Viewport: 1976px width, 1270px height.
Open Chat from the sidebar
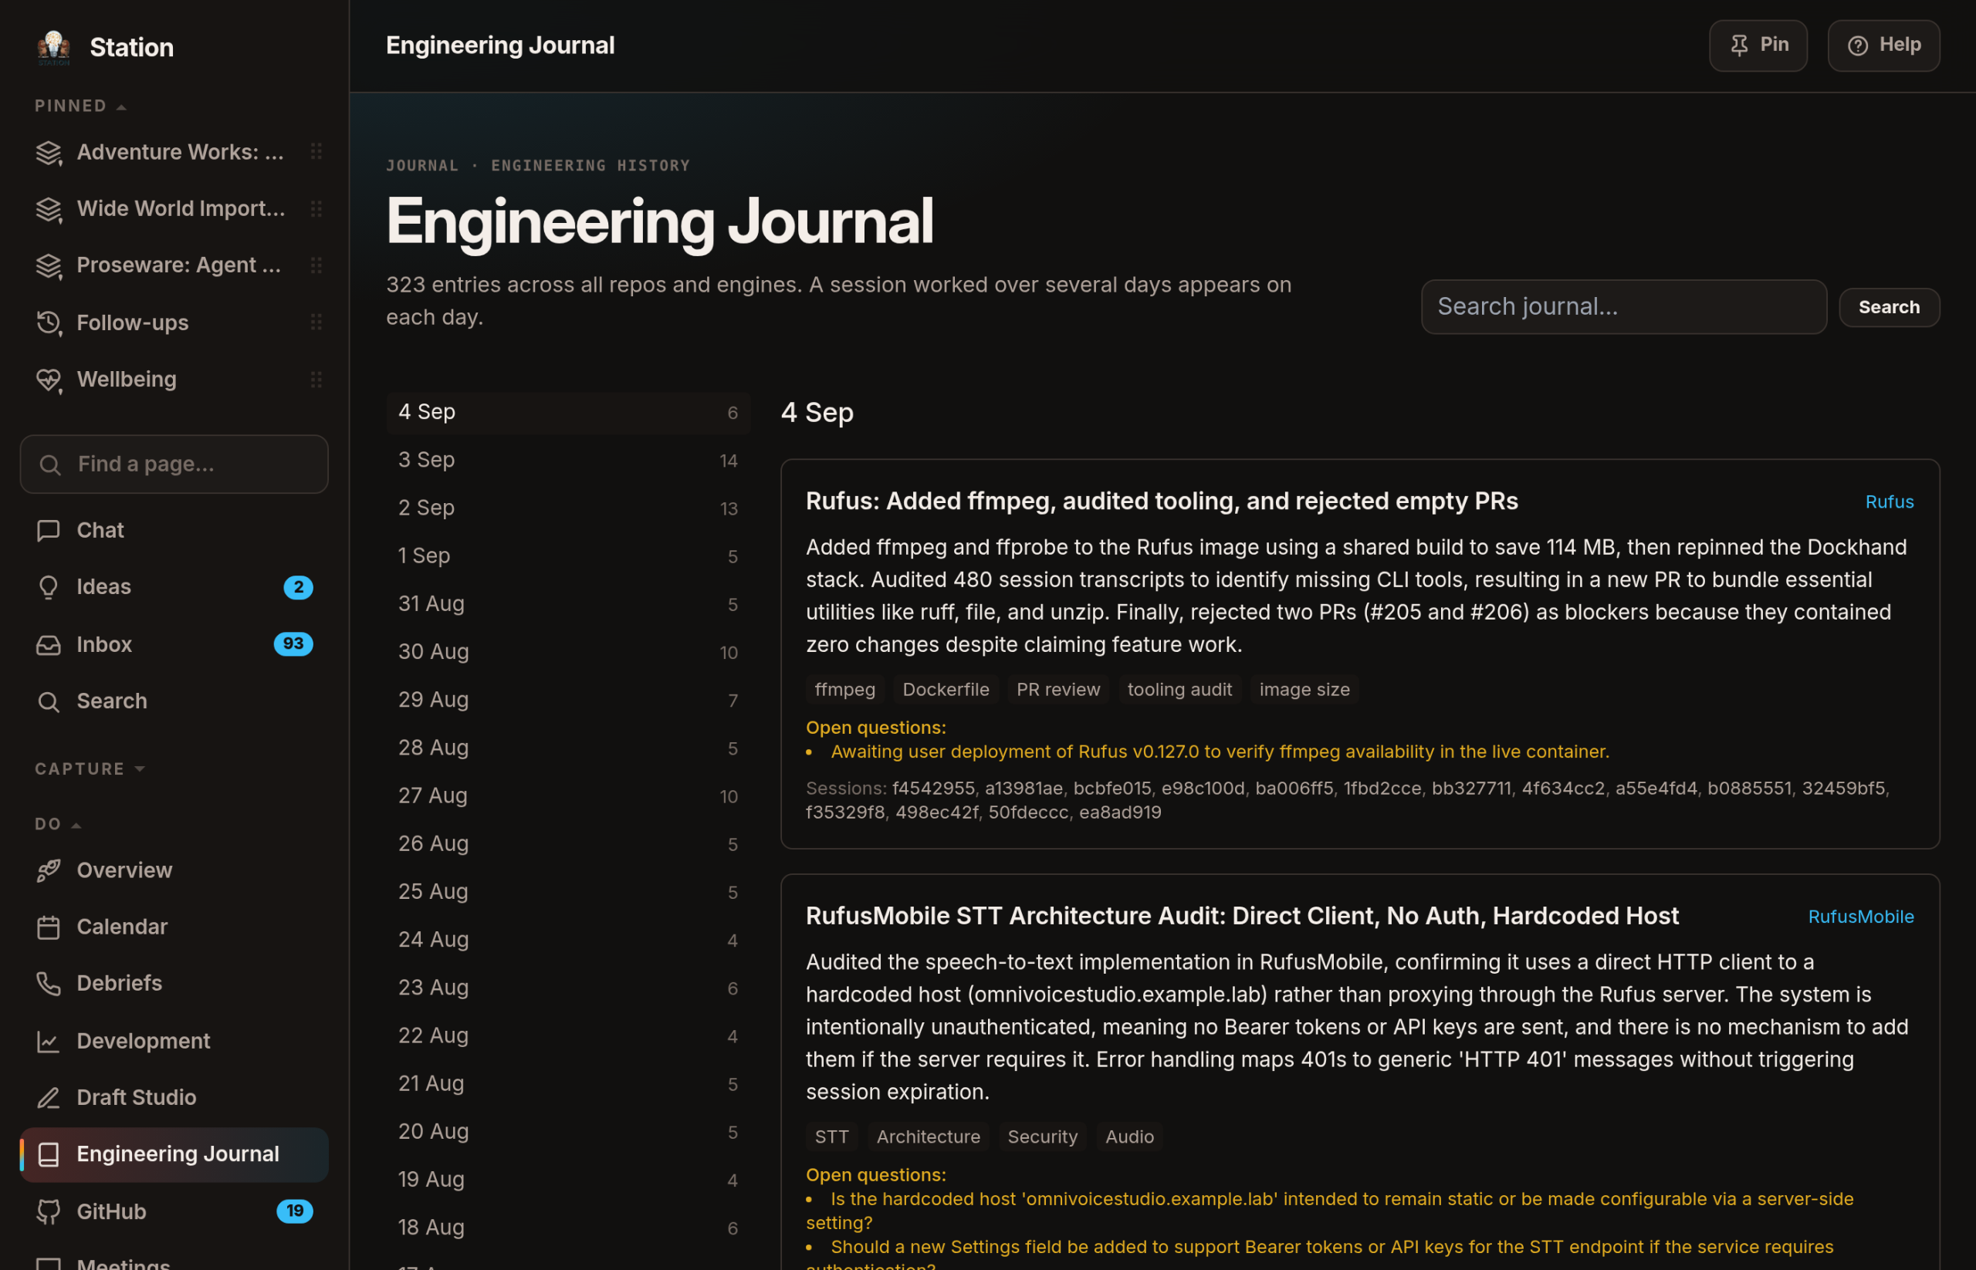click(x=174, y=530)
